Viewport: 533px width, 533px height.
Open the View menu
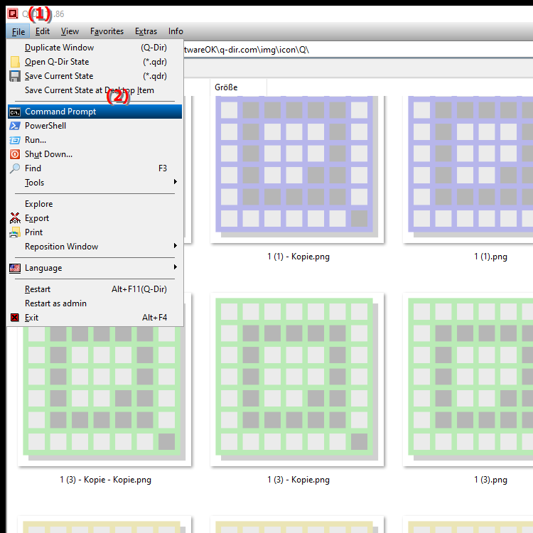(70, 31)
